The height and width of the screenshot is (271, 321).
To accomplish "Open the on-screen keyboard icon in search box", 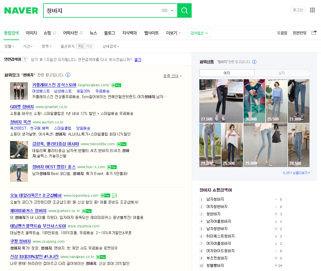I will 164,10.
